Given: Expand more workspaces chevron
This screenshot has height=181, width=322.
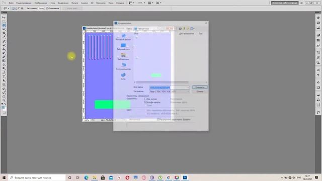Looking at the screenshot, I should [x=301, y=3].
